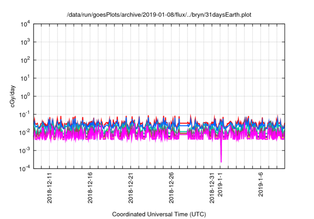Select the 2018-12-11 date tick label
314x219 pixels.
pos(50,188)
